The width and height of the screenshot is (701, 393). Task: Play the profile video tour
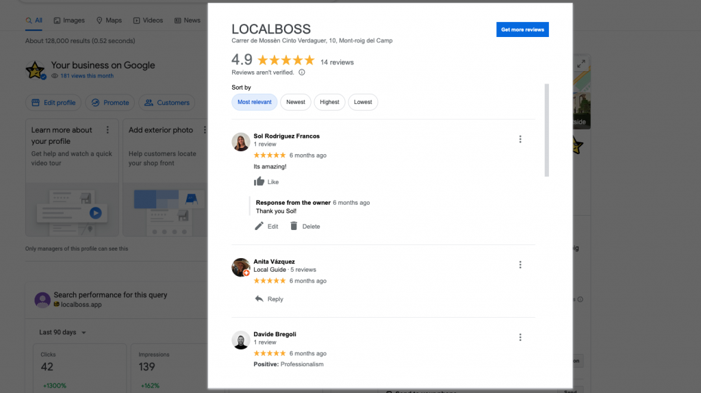click(95, 213)
